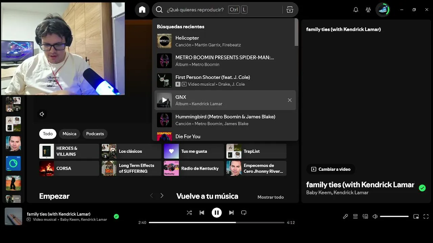This screenshot has height=243, width=433.
Task: Toggle shuffle playback
Action: 189,213
